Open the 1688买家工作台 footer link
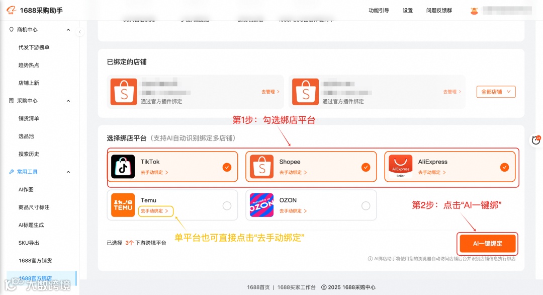543x295 pixels. coord(297,287)
